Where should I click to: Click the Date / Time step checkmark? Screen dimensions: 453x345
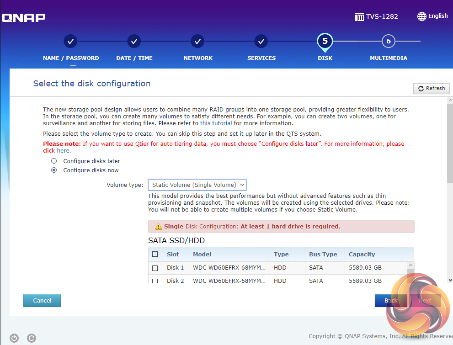click(134, 42)
